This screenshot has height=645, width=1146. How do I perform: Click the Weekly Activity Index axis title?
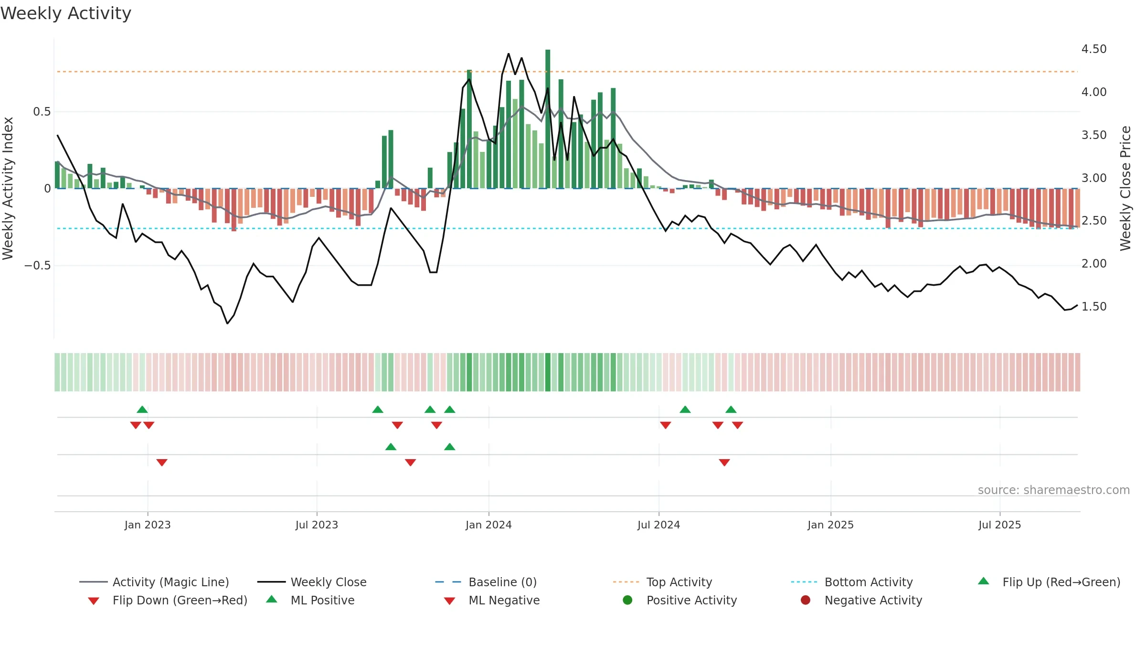[8, 188]
